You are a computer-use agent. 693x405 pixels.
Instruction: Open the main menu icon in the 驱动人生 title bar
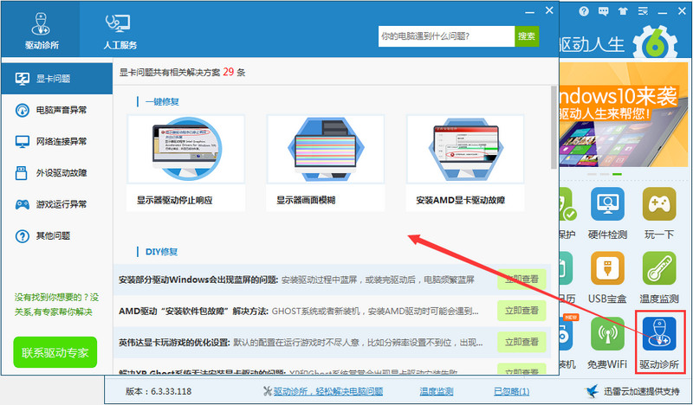click(643, 11)
